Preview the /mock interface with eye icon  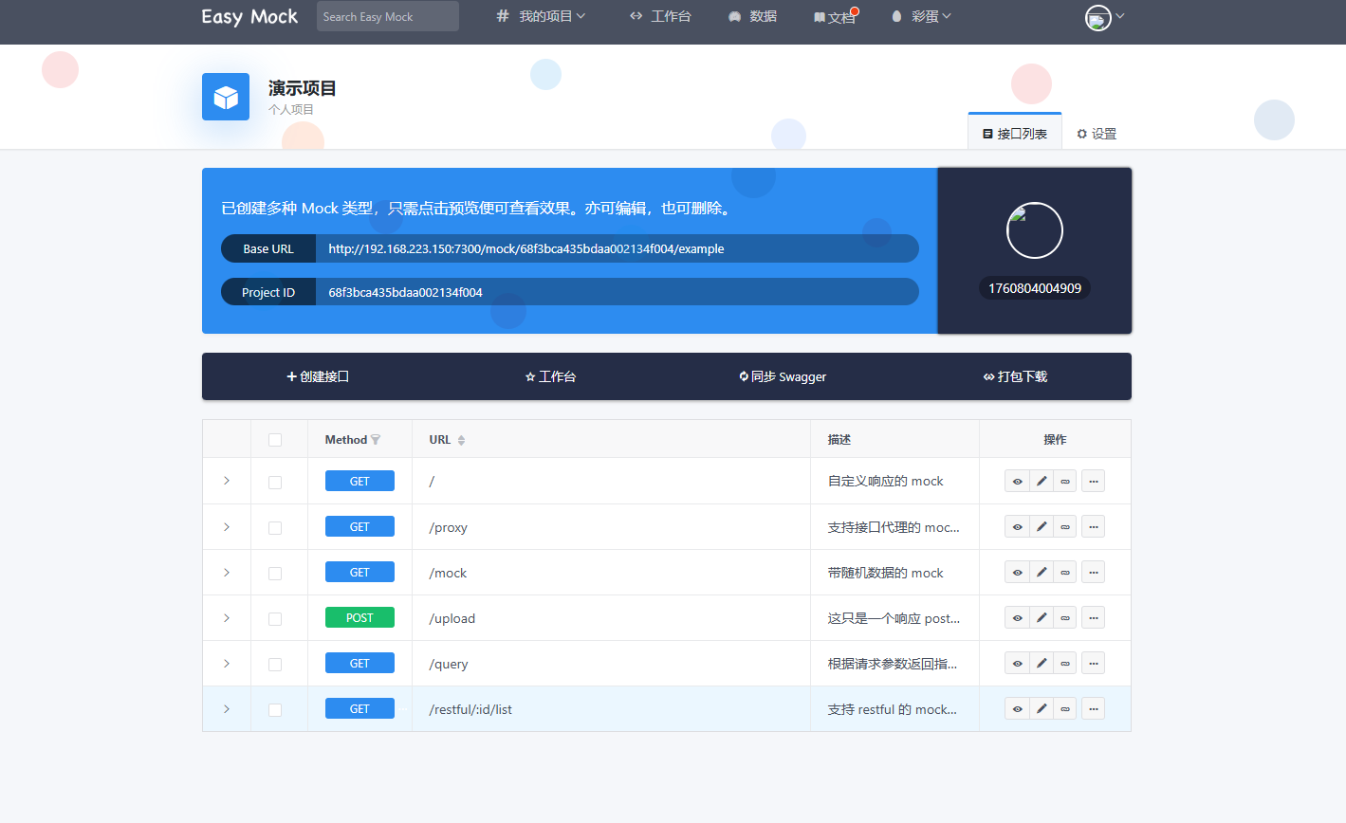click(x=1017, y=573)
